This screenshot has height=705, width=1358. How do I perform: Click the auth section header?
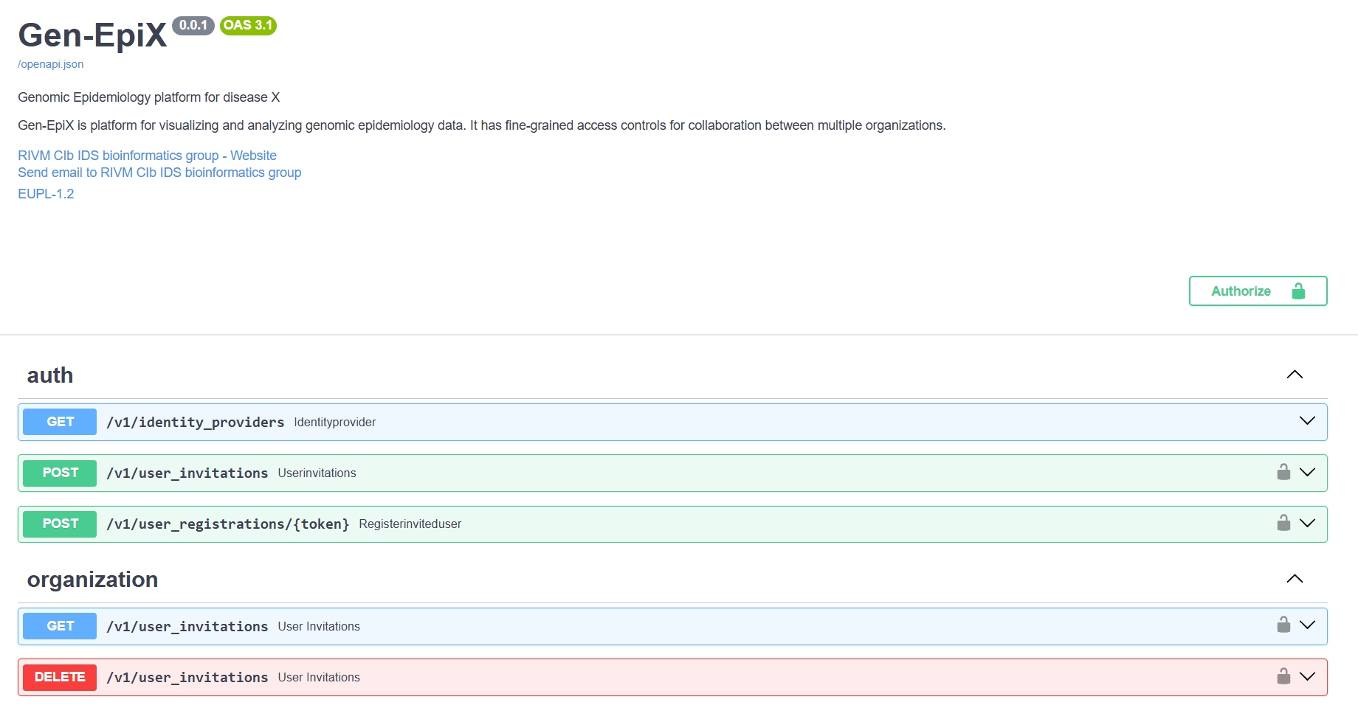(x=49, y=375)
